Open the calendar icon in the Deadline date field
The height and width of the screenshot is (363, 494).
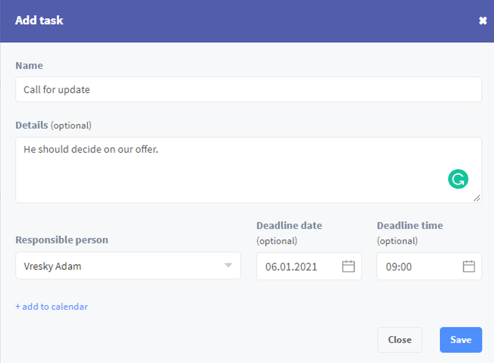click(348, 266)
